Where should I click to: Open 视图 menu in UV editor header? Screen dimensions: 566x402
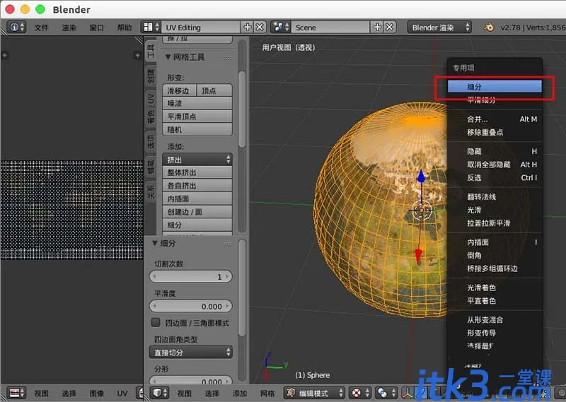[42, 393]
